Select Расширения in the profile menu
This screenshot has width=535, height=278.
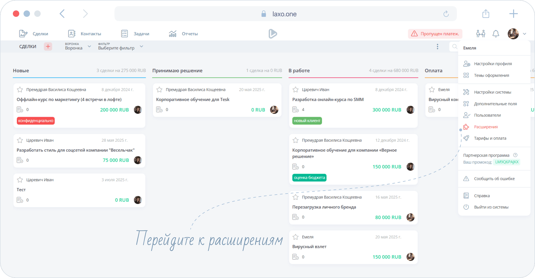pos(486,127)
